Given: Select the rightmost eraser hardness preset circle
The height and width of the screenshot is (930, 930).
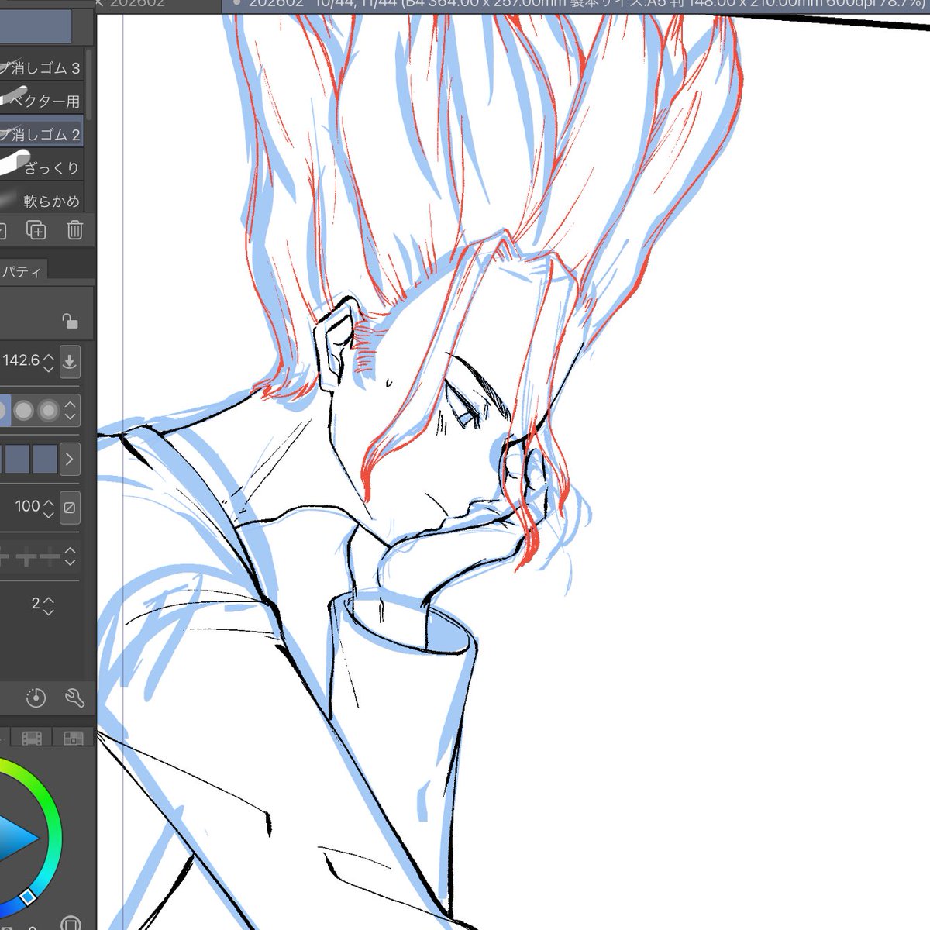Looking at the screenshot, I should pos(49,410).
